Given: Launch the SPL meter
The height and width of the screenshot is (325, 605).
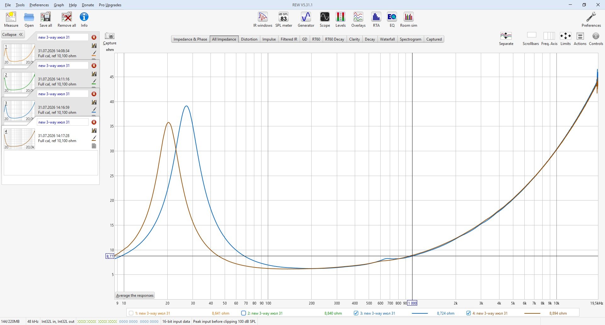Looking at the screenshot, I should (x=284, y=19).
